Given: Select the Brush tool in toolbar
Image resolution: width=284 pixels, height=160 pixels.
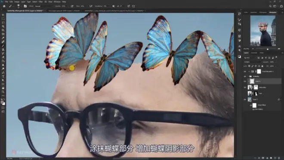Looking at the screenshot, I should click(3, 46).
